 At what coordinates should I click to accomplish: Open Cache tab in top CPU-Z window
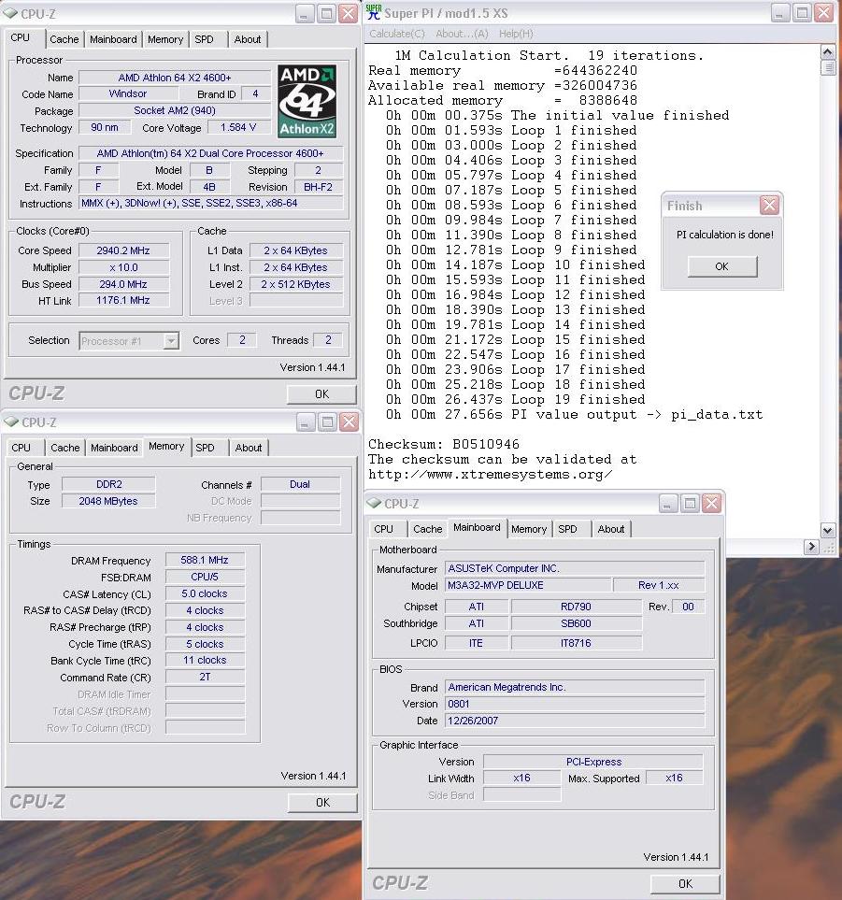point(64,39)
